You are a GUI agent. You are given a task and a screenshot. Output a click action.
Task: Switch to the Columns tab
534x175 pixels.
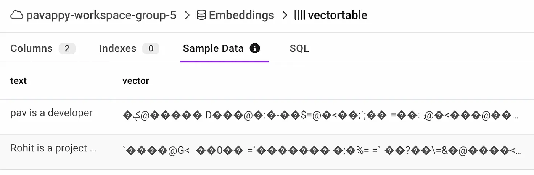31,49
